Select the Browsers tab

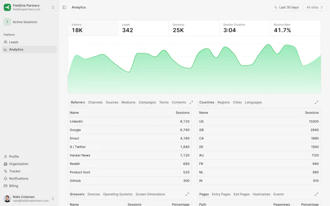[77, 194]
